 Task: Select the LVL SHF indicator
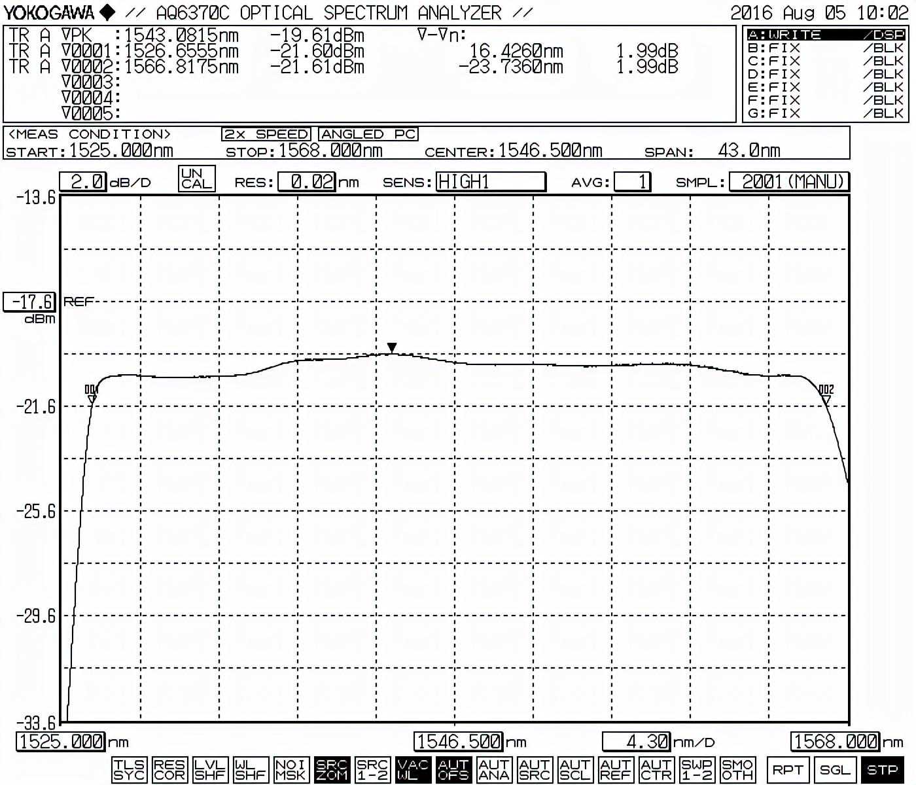210,770
